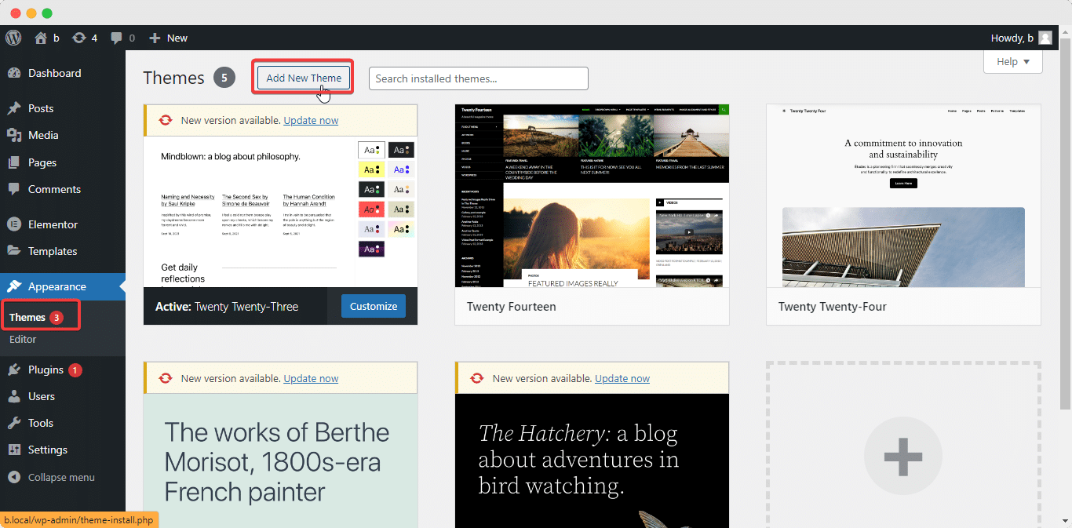Click Add New Theme button

(304, 78)
